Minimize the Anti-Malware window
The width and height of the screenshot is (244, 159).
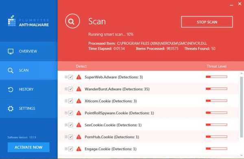coord(231,5)
